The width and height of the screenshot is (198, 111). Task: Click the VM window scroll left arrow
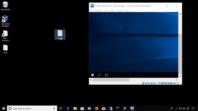91,80
